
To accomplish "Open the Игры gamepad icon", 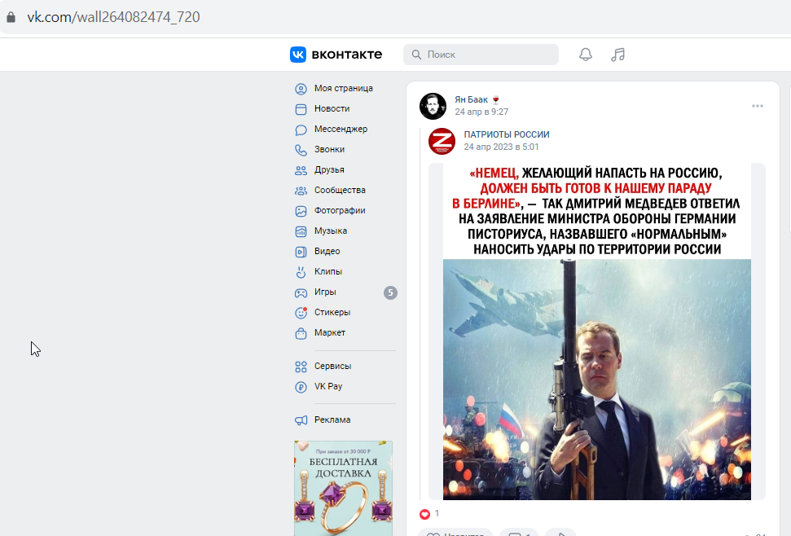I will click(301, 292).
